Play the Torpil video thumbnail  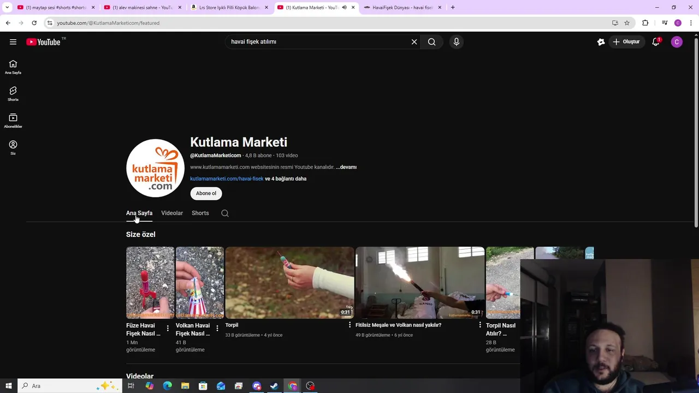[x=289, y=283]
